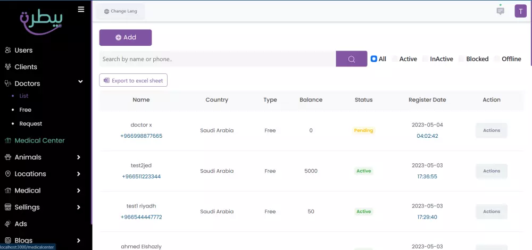Click Export to excel sheet button
Image resolution: width=532 pixels, height=250 pixels.
click(133, 80)
